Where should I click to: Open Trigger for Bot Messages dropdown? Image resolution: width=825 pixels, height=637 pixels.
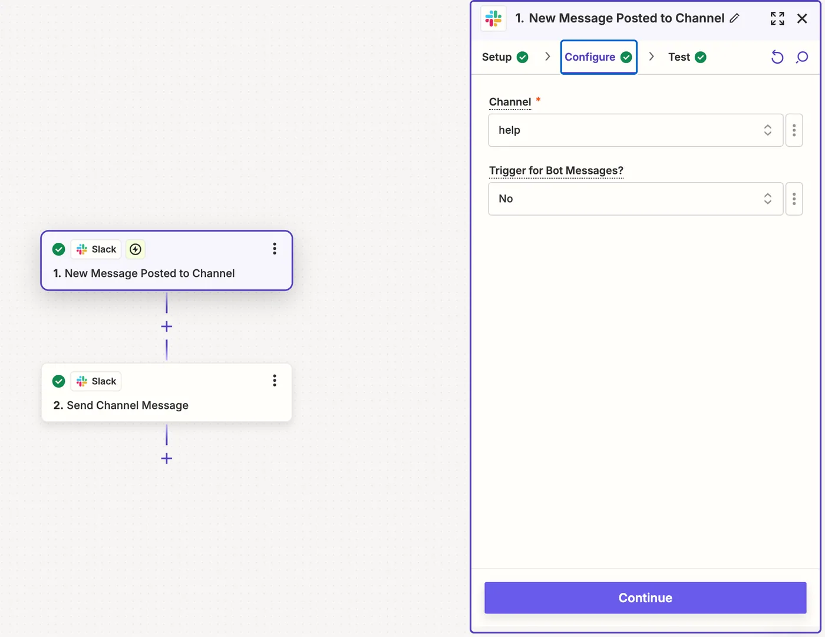(635, 199)
